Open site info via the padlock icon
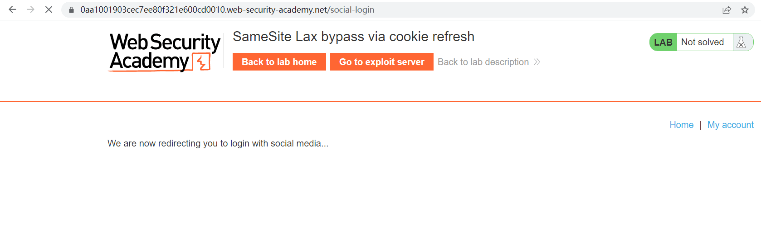The width and height of the screenshot is (761, 236). (x=71, y=10)
